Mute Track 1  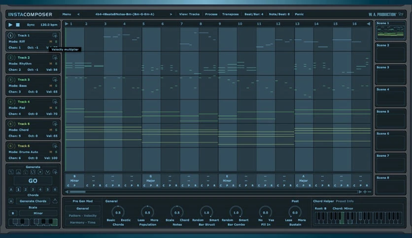tap(51, 42)
